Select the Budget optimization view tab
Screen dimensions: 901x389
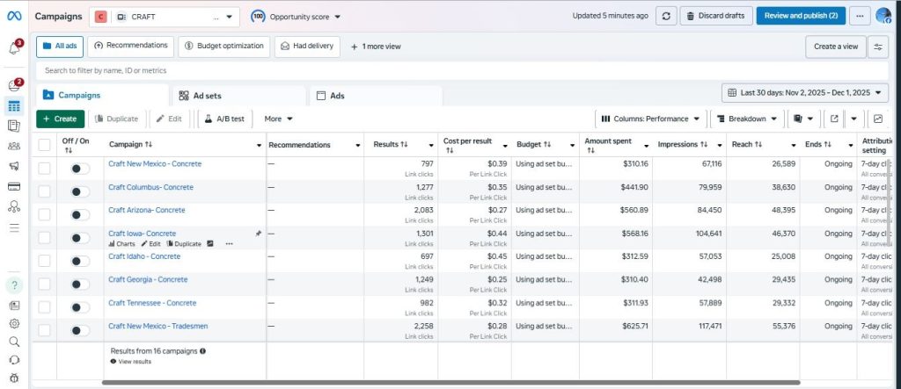click(x=223, y=46)
